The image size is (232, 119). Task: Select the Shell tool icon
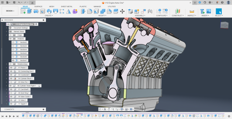coord(96,11)
